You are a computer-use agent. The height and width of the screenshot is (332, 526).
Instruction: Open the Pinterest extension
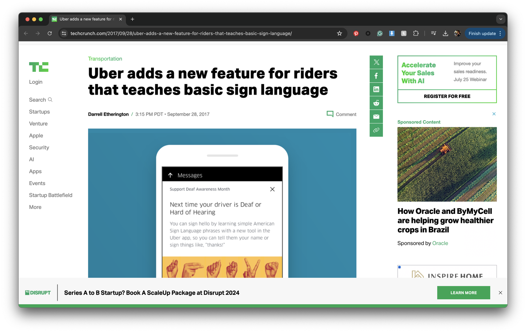(x=356, y=33)
